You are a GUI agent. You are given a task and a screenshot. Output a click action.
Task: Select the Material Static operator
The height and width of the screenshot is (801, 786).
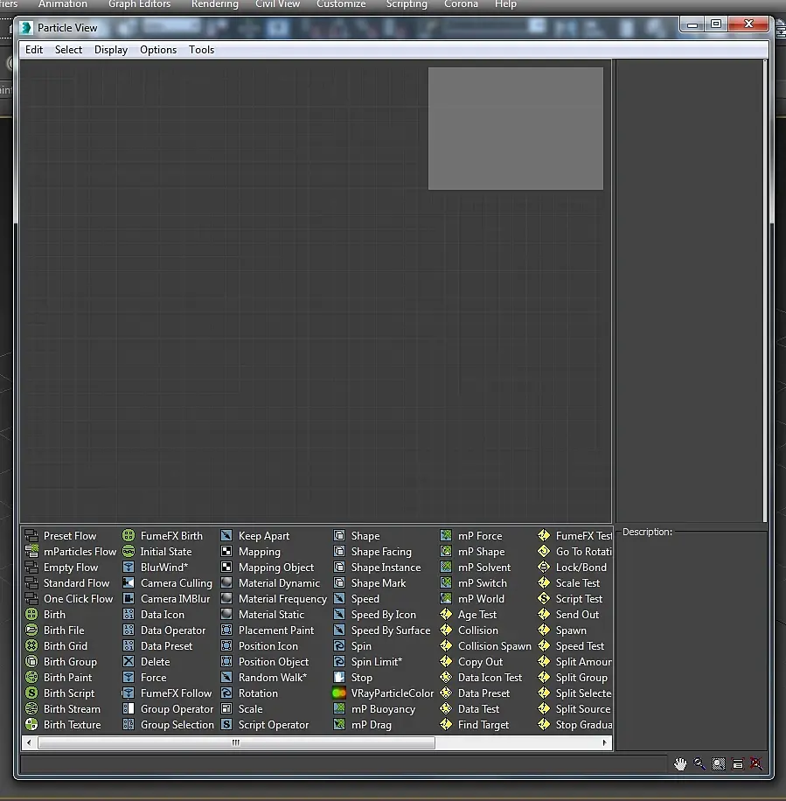pyautogui.click(x=271, y=615)
